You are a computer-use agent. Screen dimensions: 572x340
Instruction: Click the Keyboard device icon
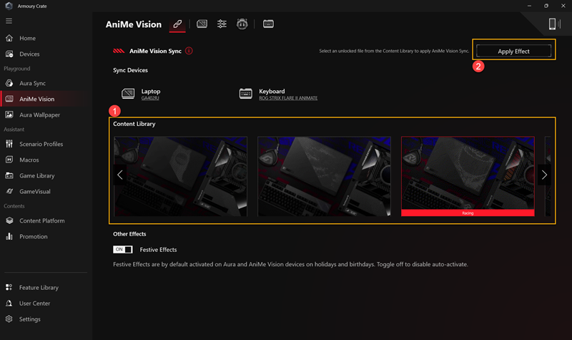tap(245, 94)
